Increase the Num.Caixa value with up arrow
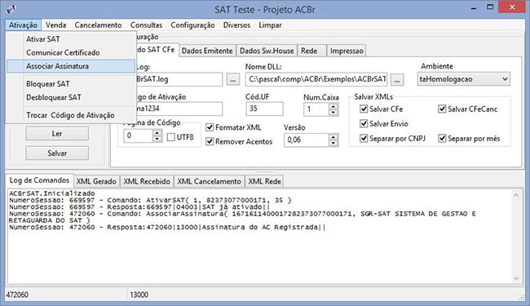This screenshot has width=530, height=306. [333, 106]
